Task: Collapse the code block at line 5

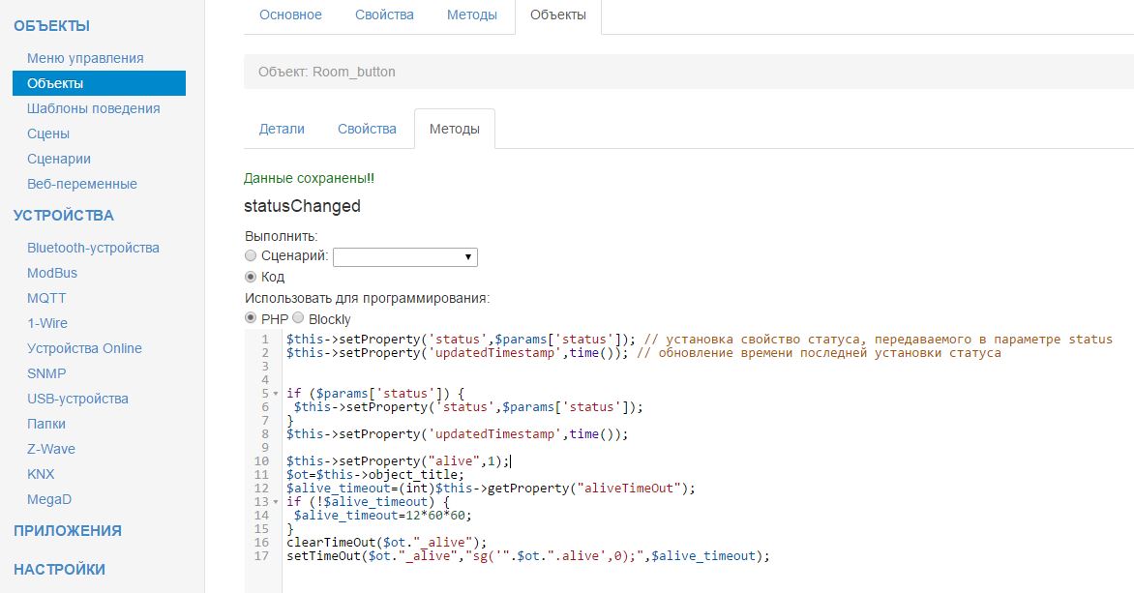Action: 277,394
